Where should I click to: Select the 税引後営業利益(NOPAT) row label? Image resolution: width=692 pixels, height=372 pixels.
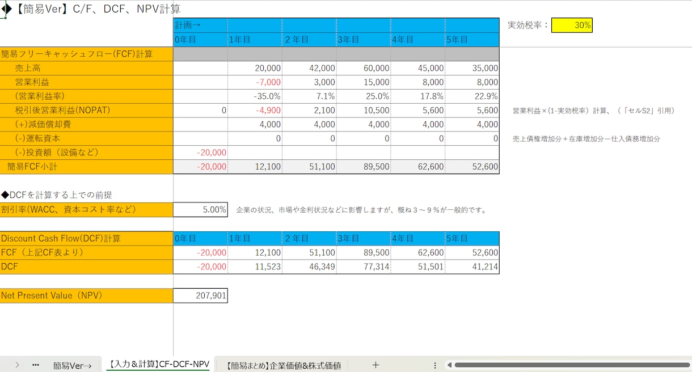(86, 111)
